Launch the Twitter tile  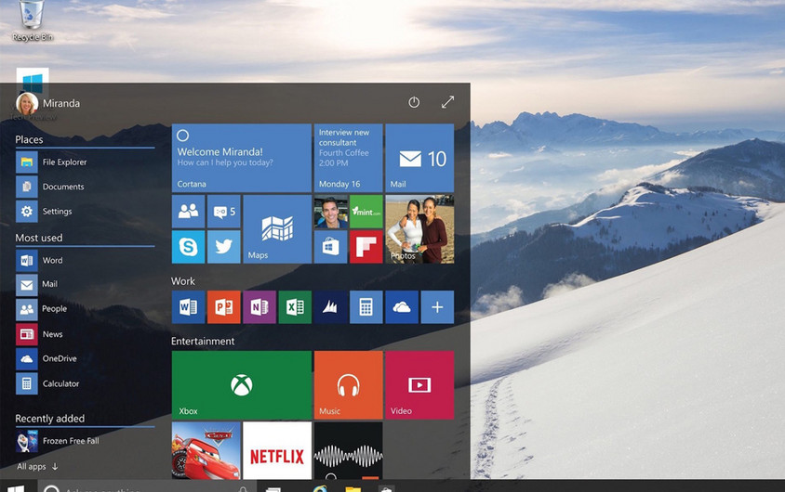[224, 247]
